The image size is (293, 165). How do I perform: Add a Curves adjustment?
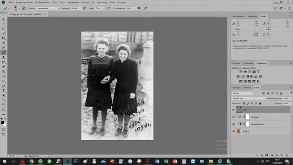pyautogui.click(x=250, y=71)
